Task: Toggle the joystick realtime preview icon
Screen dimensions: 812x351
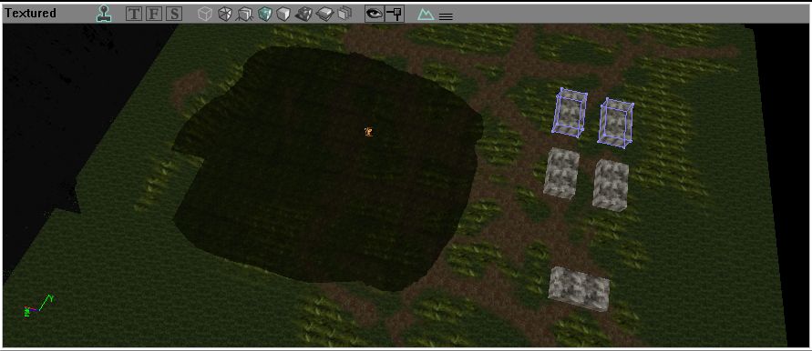Action: [105, 14]
